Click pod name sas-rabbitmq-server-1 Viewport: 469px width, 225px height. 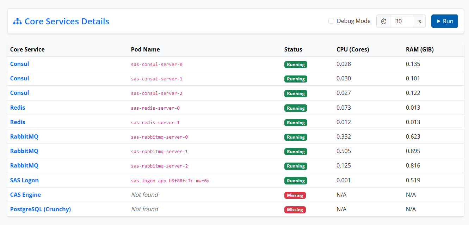click(159, 151)
